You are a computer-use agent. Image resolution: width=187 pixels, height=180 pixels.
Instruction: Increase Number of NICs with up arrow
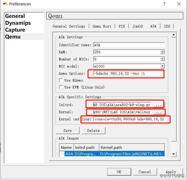tap(162, 58)
